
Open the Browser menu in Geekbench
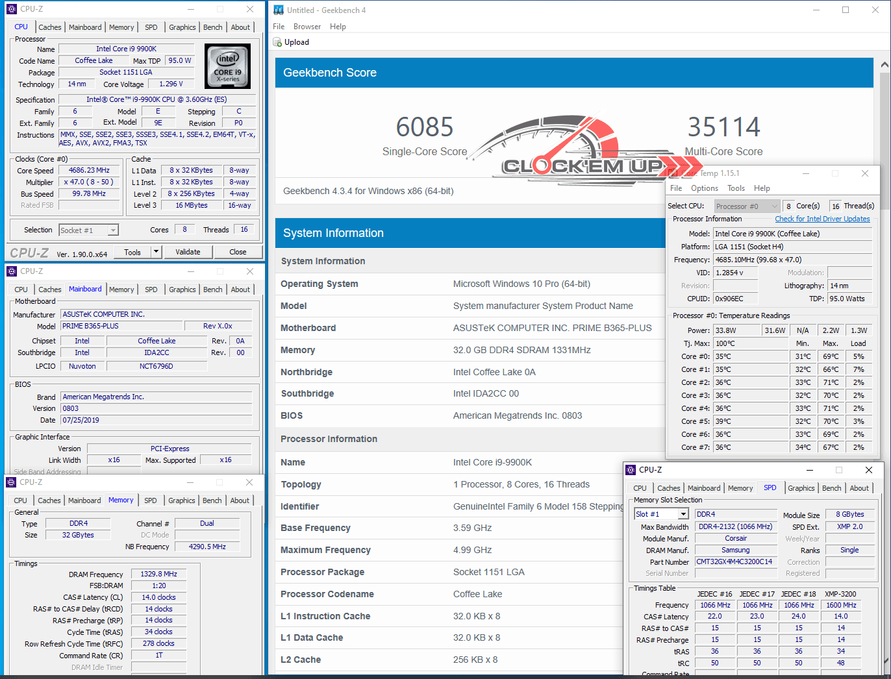[x=307, y=27]
